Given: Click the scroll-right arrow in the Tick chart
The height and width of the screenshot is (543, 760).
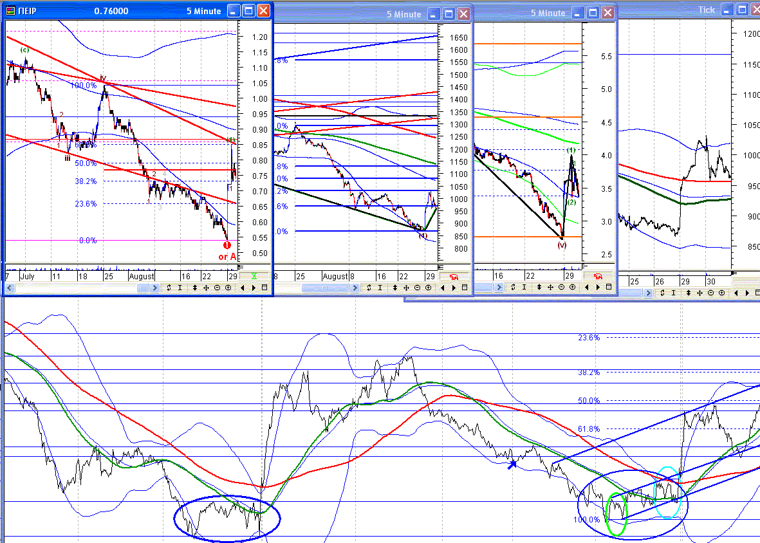Looking at the screenshot, I should 648,293.
